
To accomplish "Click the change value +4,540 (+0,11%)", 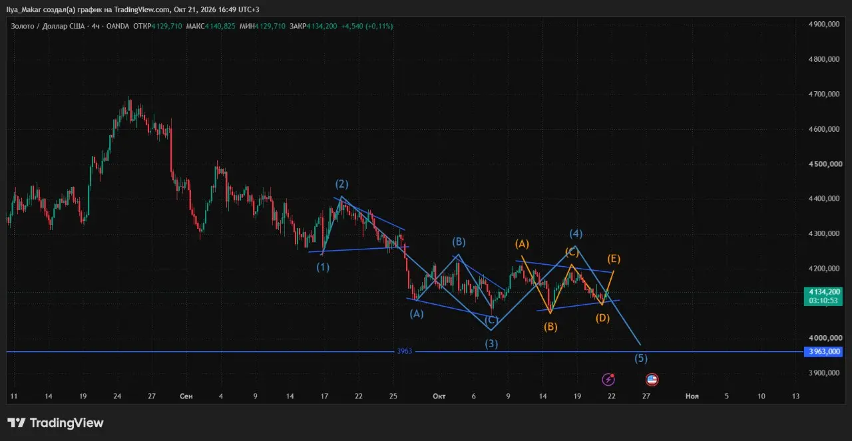I will pyautogui.click(x=367, y=26).
